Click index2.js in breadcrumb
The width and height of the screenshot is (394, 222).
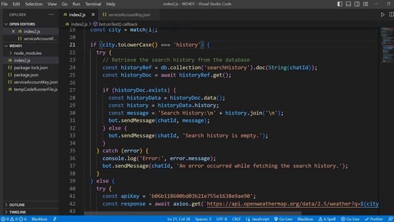(x=79, y=24)
